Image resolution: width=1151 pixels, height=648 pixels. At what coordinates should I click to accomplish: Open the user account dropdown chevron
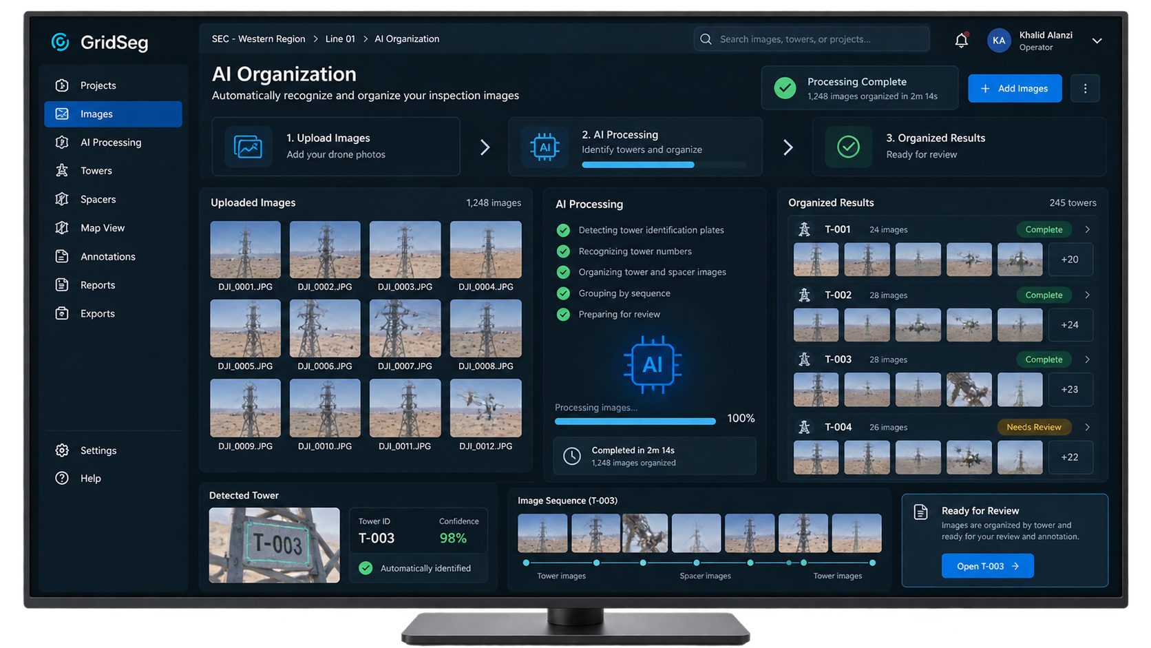[x=1097, y=41]
